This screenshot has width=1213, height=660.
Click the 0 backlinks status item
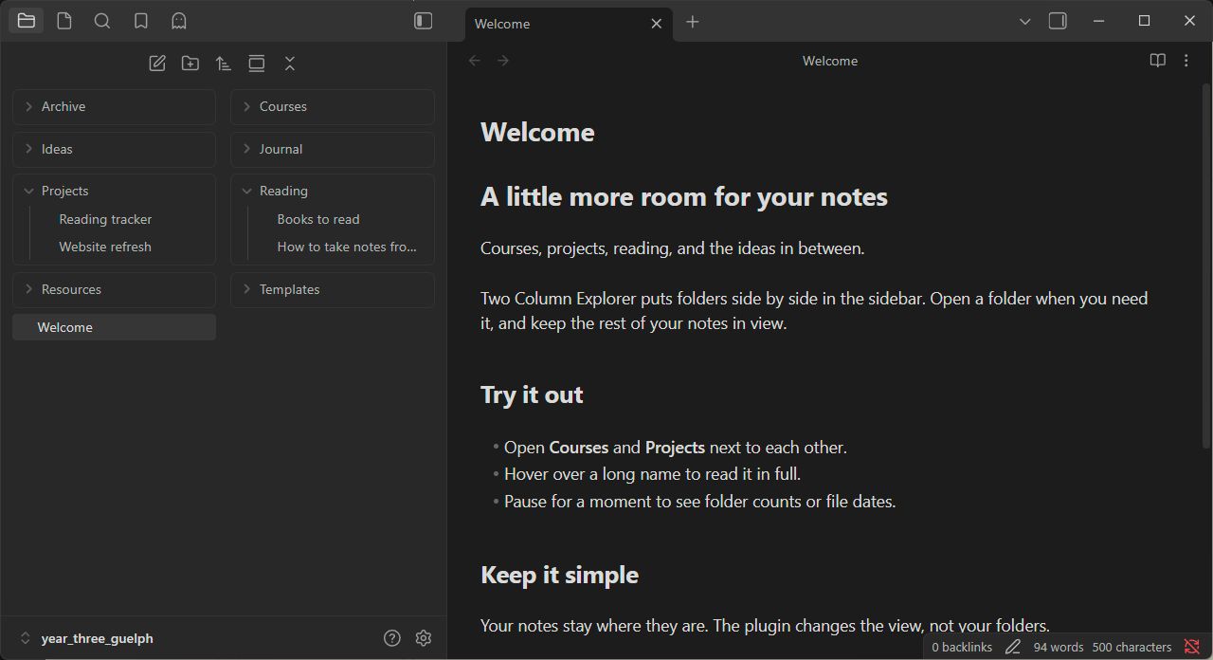pos(962,648)
